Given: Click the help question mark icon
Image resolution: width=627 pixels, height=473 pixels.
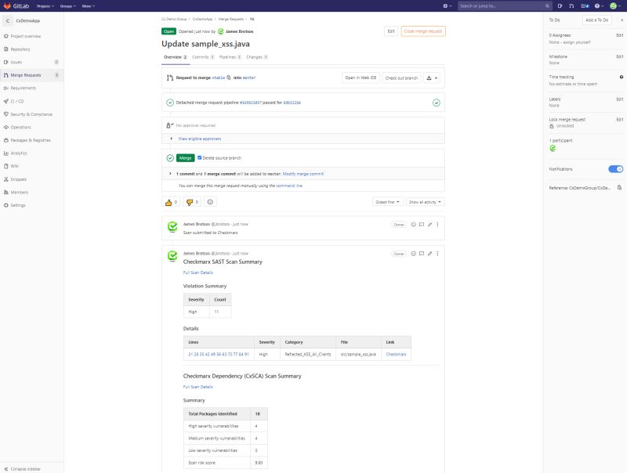Looking at the screenshot, I should click(596, 5).
